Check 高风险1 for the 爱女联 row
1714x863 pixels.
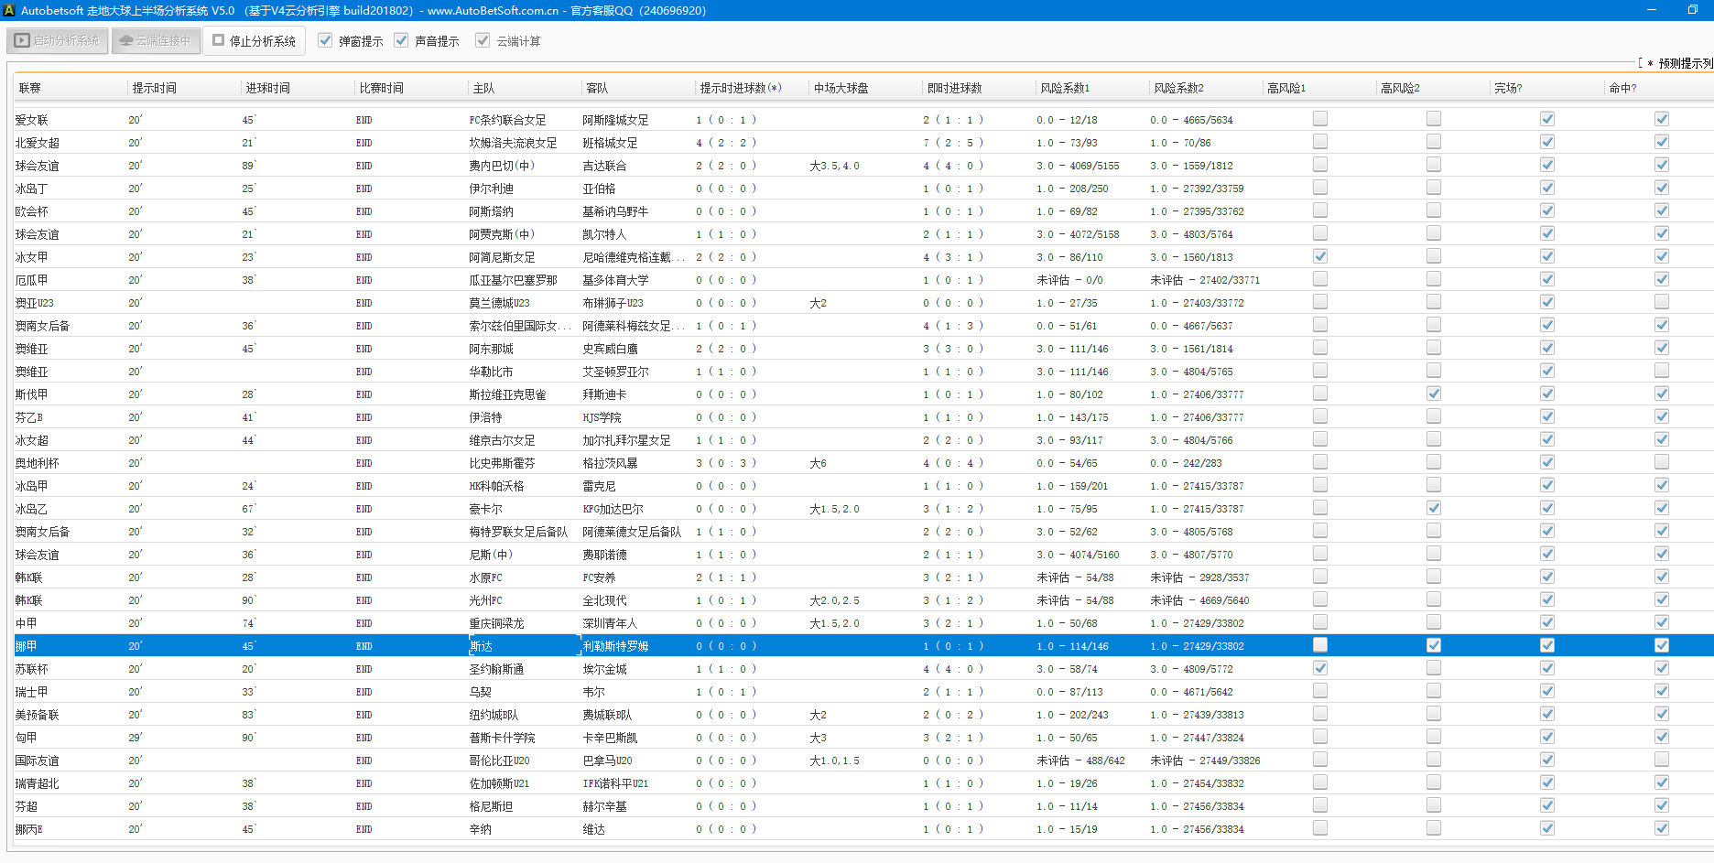(x=1319, y=119)
